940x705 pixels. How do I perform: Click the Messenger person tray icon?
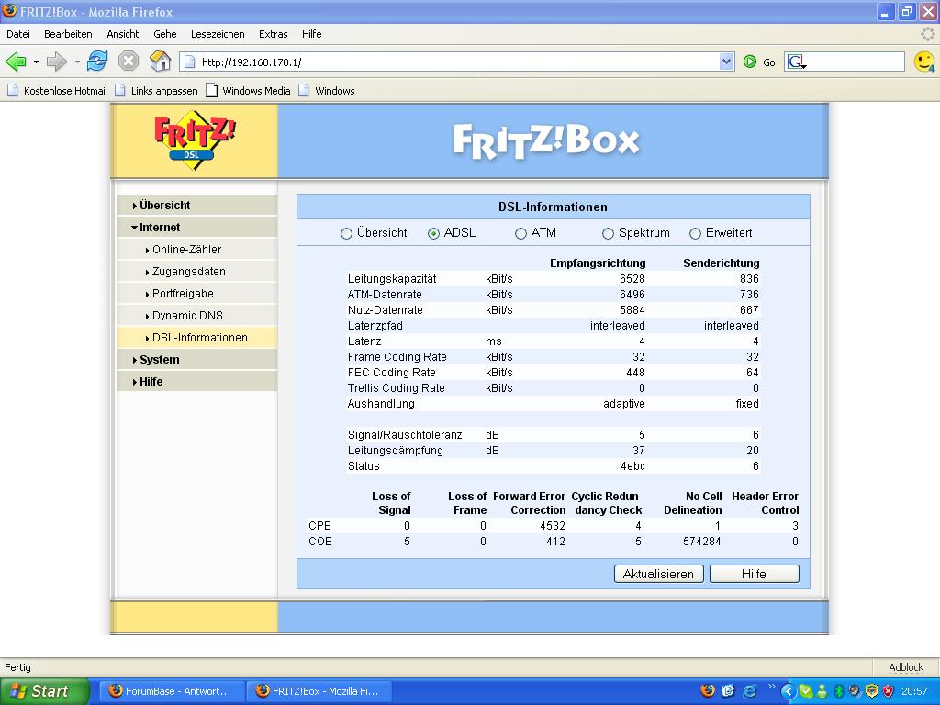(x=822, y=691)
